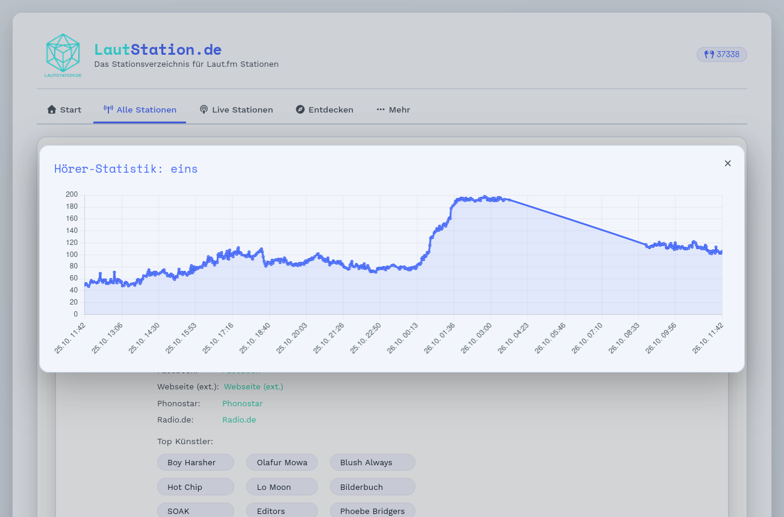Image resolution: width=784 pixels, height=517 pixels.
Task: Click the Top Künstler label
Action: (x=185, y=441)
